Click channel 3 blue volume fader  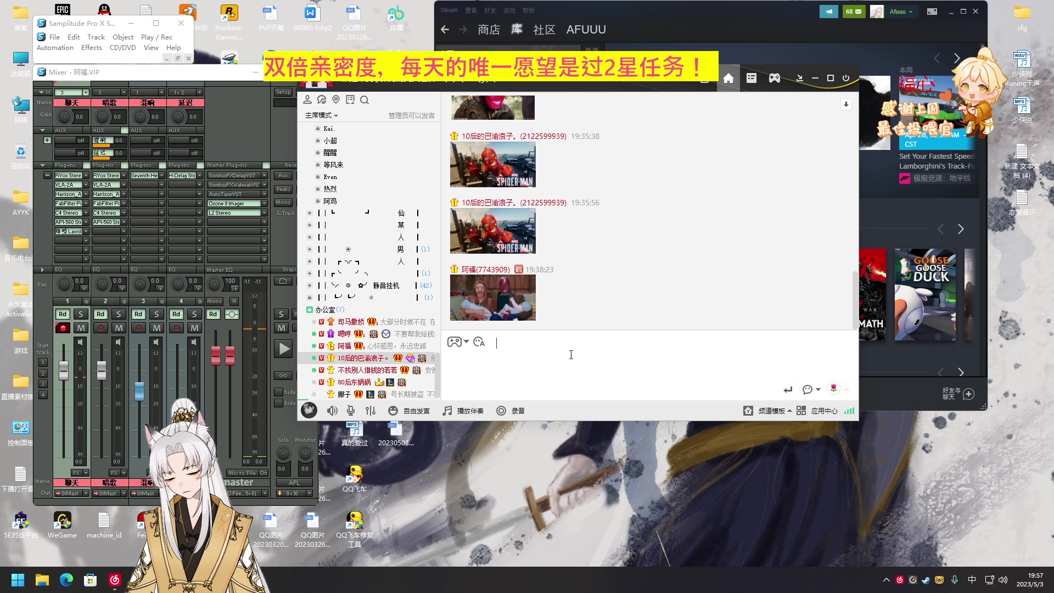[139, 391]
